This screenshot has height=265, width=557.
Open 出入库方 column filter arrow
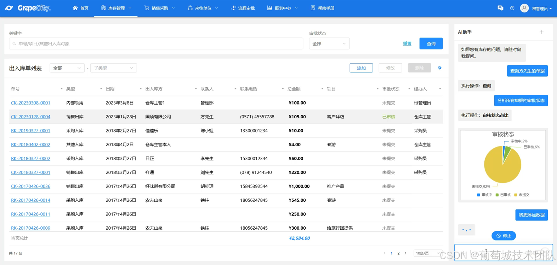pos(196,89)
